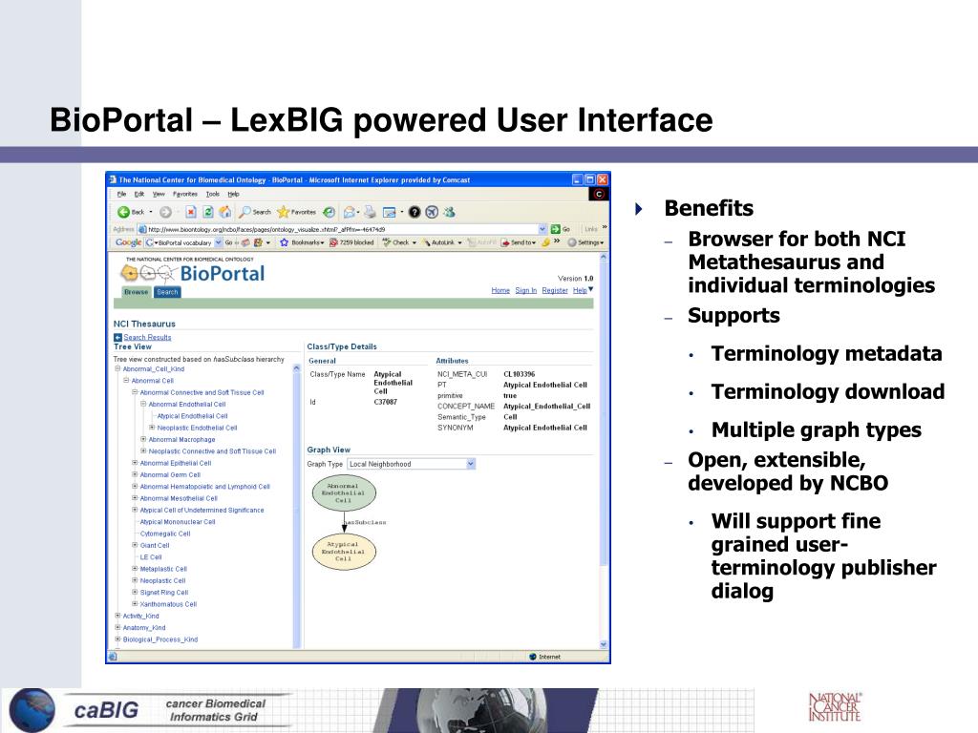Screen dimensions: 978x733
Task: Collapse Abnormal Connective and Soft Tissue Cell
Action: pyautogui.click(x=135, y=392)
